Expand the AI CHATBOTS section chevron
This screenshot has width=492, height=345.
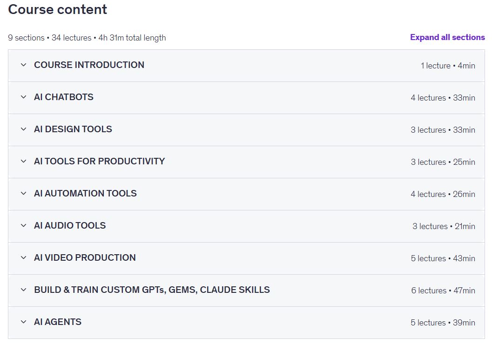click(x=24, y=97)
